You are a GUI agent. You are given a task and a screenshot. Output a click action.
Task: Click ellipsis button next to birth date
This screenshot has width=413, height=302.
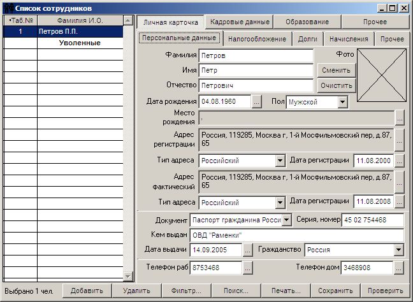[257, 101]
